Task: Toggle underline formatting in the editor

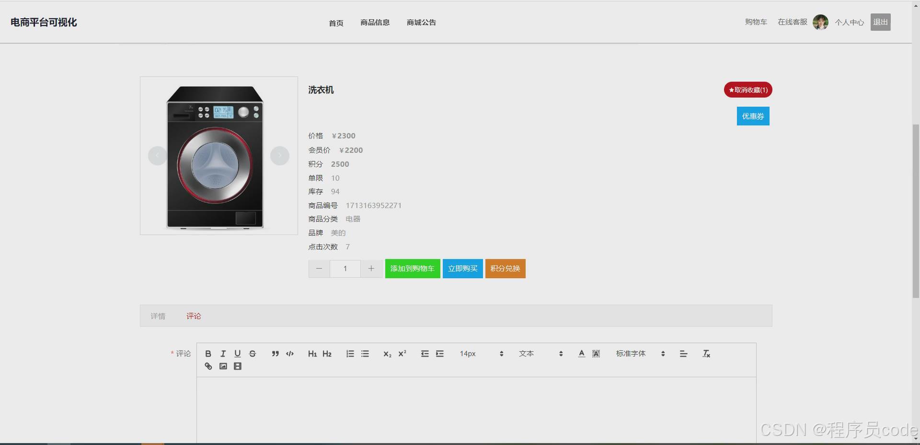Action: pyautogui.click(x=237, y=353)
